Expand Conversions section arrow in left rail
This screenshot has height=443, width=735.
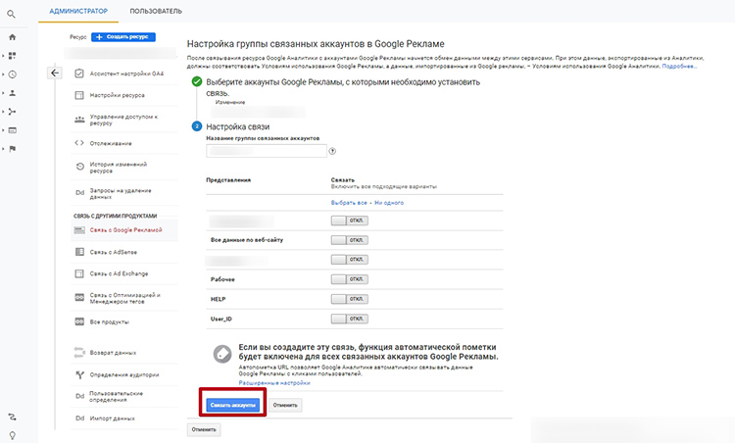(3, 149)
